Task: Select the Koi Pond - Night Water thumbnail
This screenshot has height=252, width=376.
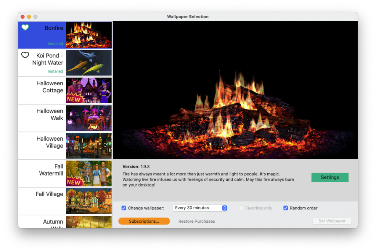Action: click(x=88, y=63)
